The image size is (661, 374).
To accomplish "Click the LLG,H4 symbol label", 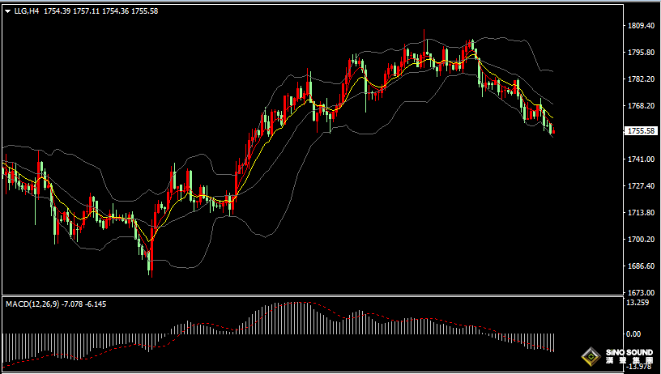I will tap(27, 11).
